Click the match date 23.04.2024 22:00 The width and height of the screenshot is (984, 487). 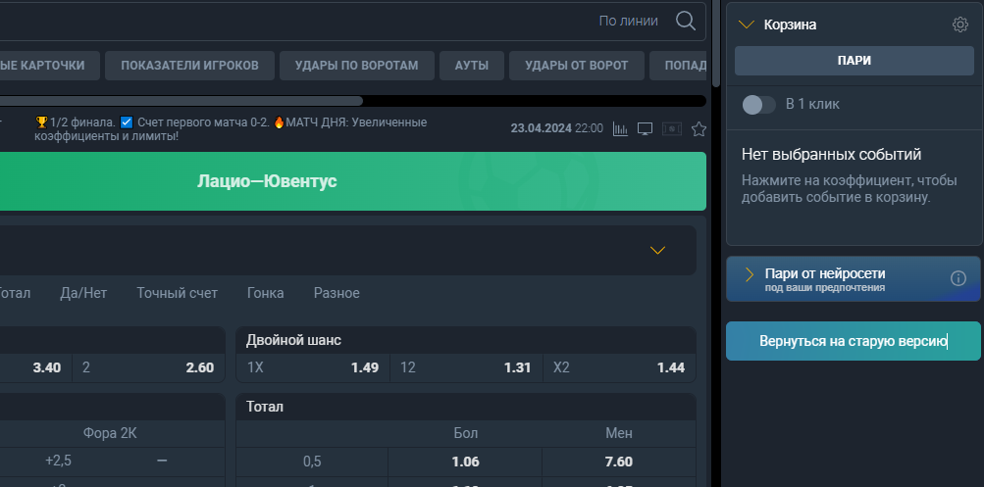coord(556,128)
